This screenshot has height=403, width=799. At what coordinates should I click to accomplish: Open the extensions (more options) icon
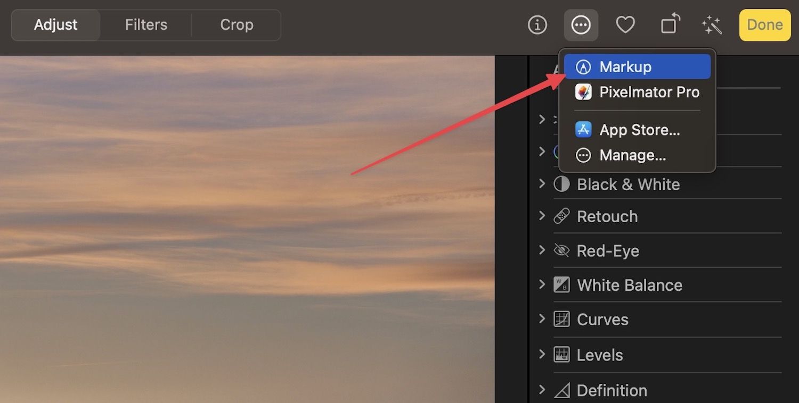(x=581, y=24)
